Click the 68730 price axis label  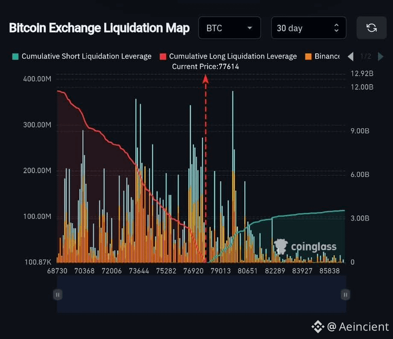coord(57,271)
